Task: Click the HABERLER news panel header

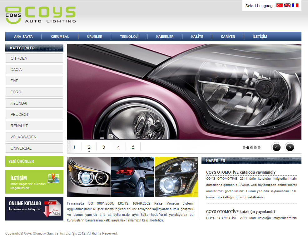Action: (251, 161)
